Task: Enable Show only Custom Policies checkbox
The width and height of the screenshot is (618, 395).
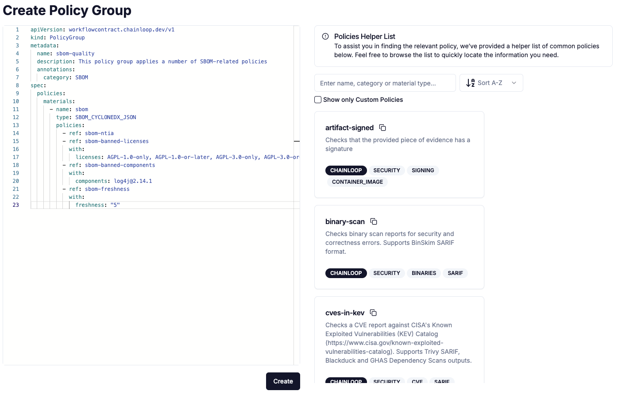Action: [318, 100]
